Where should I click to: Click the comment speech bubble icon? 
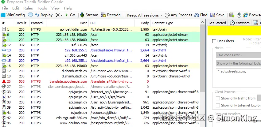click(30, 15)
